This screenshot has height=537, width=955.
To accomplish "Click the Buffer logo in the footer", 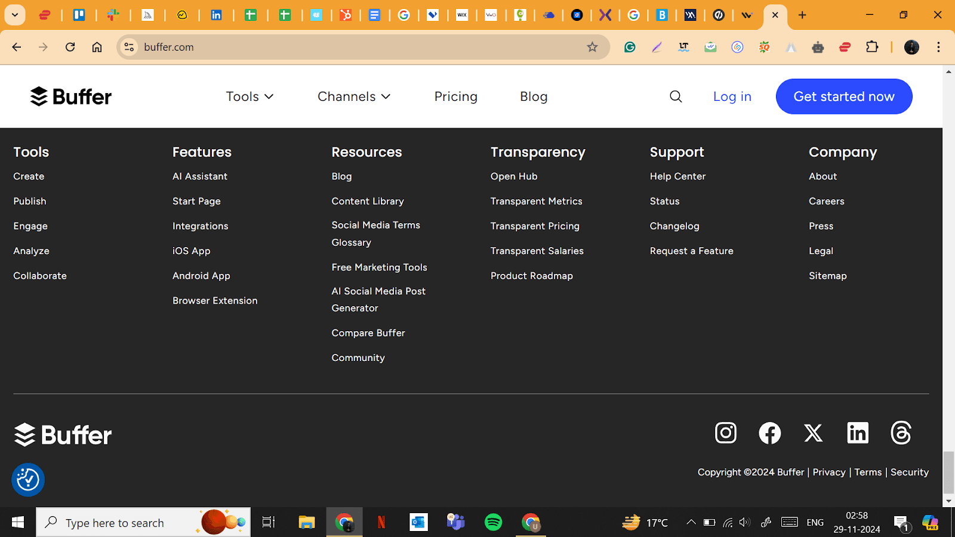I will coord(63,435).
